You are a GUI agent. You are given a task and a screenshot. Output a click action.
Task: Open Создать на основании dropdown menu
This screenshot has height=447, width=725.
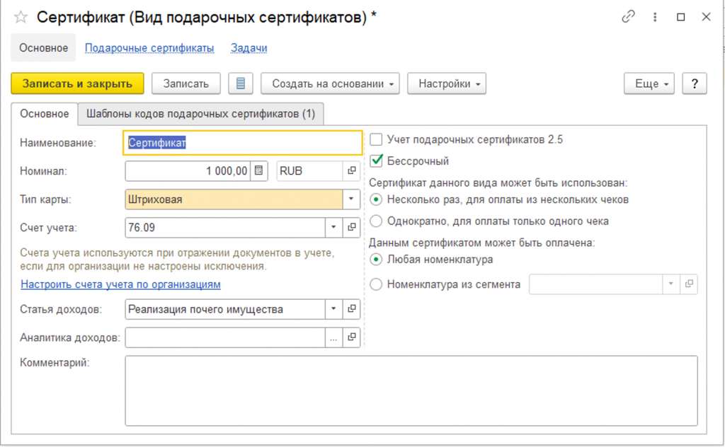coord(330,83)
